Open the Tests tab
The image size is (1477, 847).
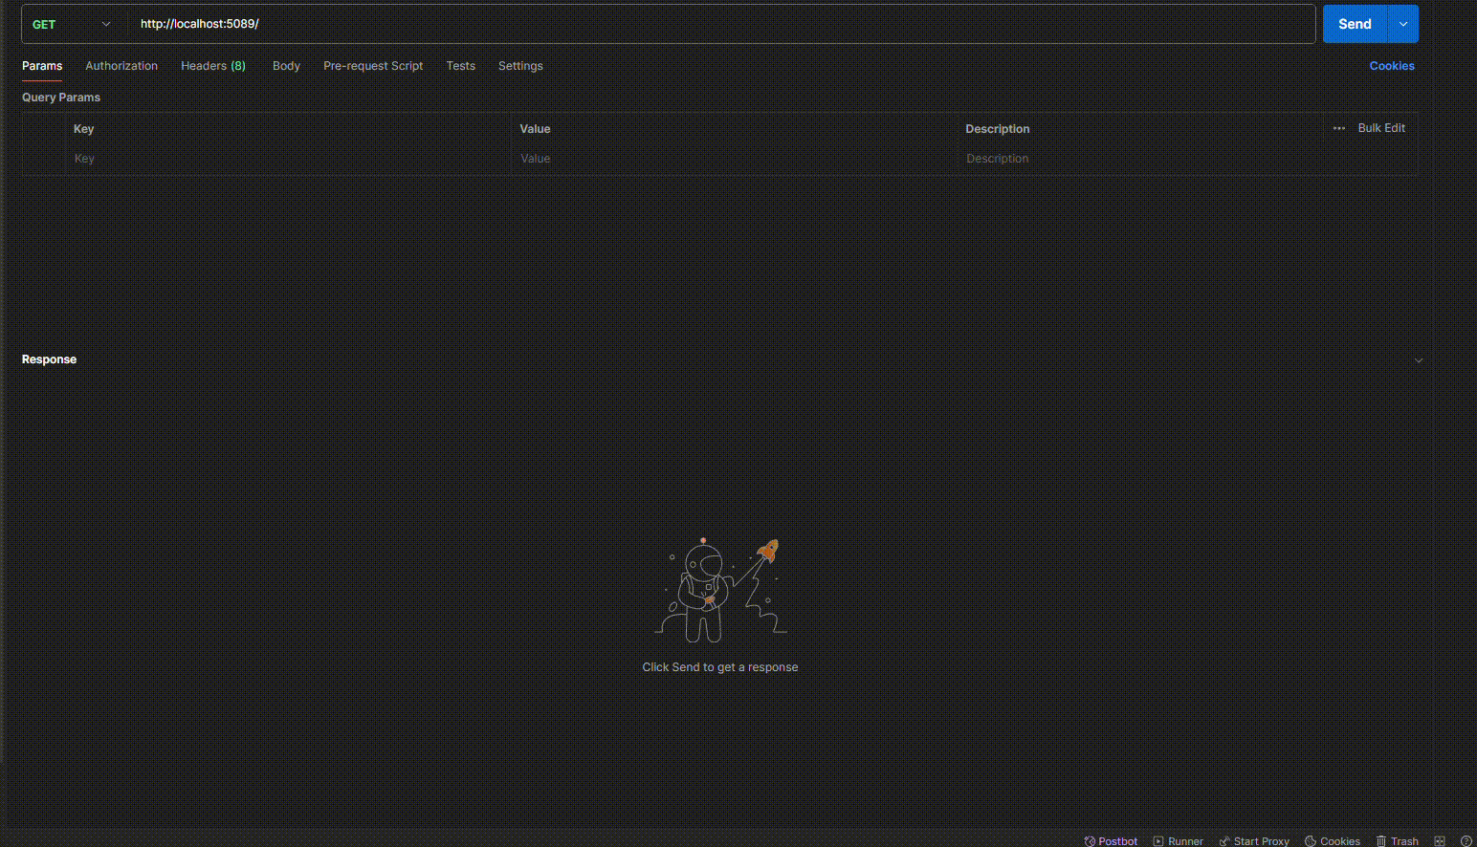[460, 66]
